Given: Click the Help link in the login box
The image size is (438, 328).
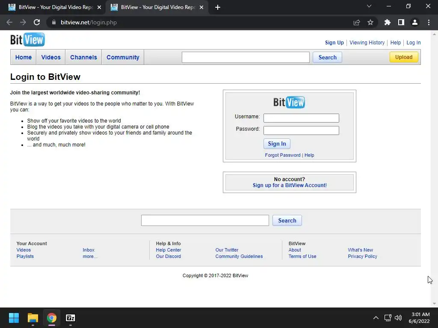Looking at the screenshot, I should click(x=309, y=155).
